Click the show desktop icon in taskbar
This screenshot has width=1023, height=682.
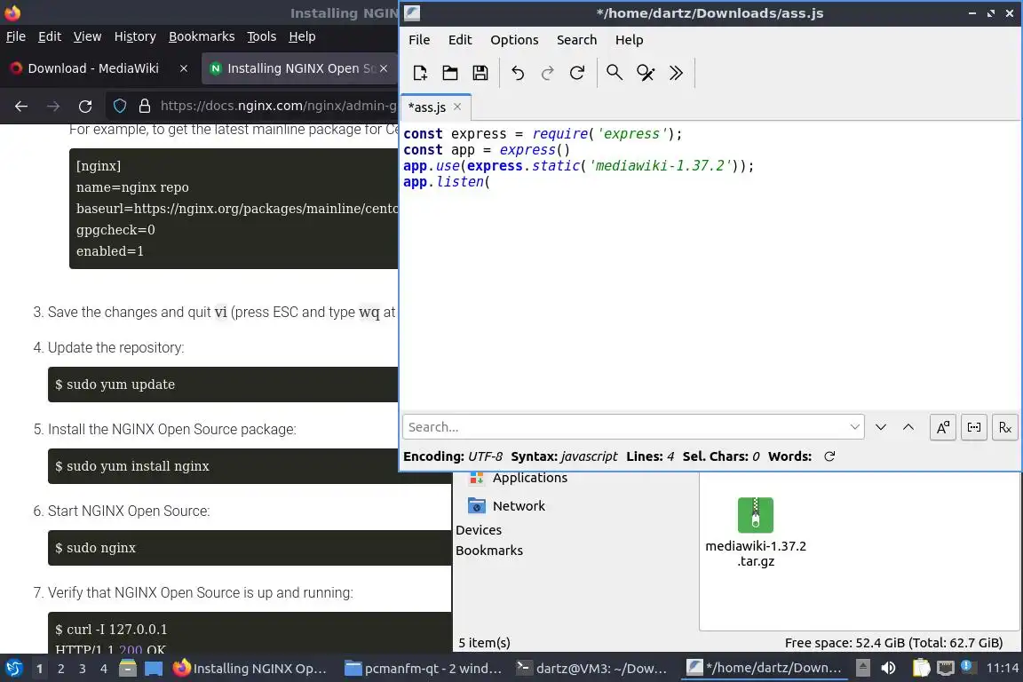click(x=154, y=668)
